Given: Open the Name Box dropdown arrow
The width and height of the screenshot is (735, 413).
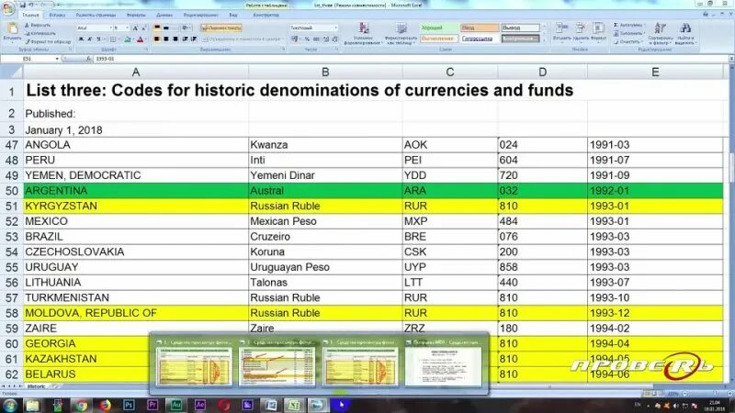Looking at the screenshot, I should [57, 59].
